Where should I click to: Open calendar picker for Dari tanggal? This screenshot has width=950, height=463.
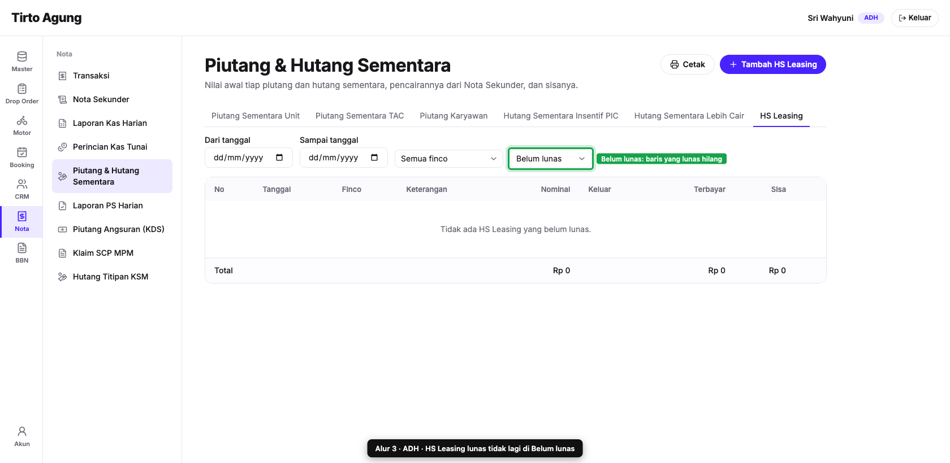(x=279, y=158)
